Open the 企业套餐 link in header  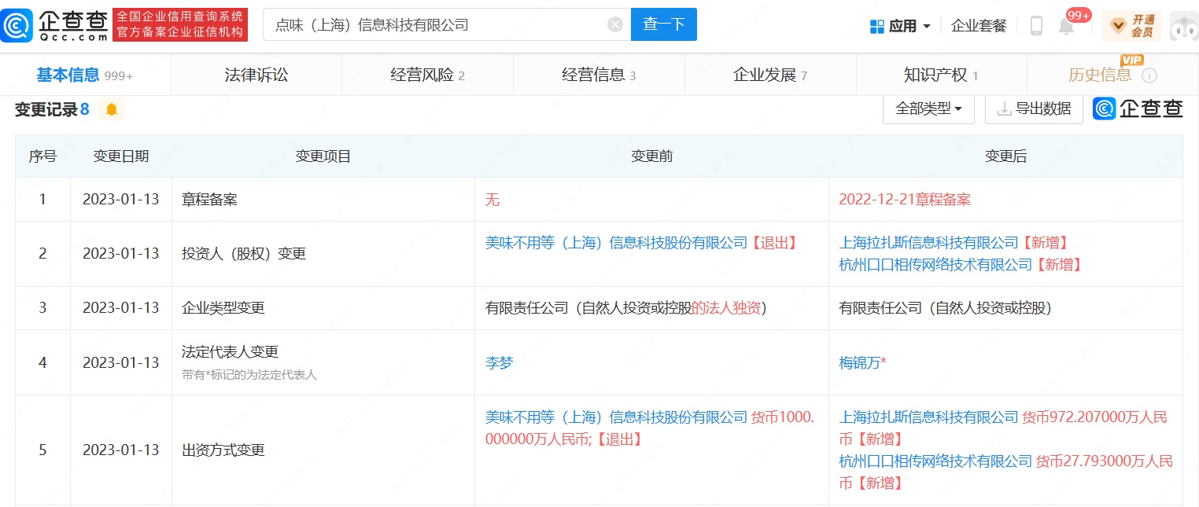pos(979,26)
